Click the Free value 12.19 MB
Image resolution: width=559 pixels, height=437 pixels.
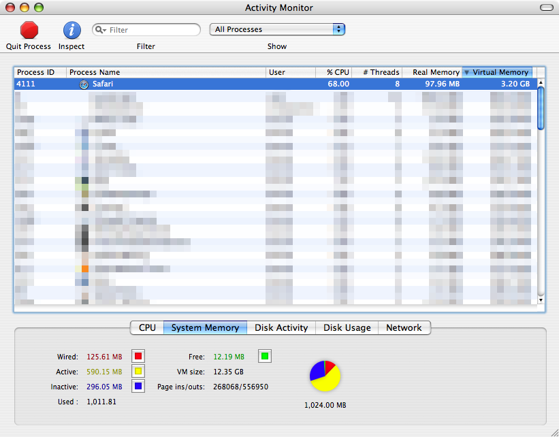tap(229, 357)
